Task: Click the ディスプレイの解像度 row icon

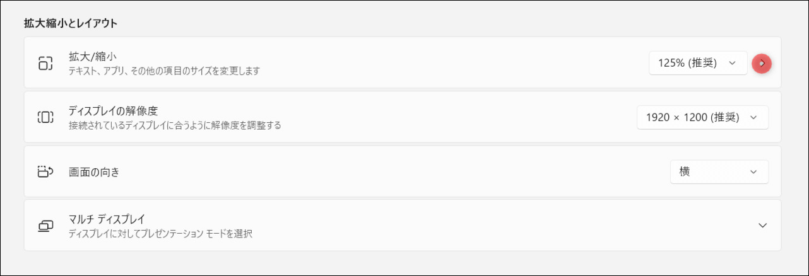Action: point(45,117)
